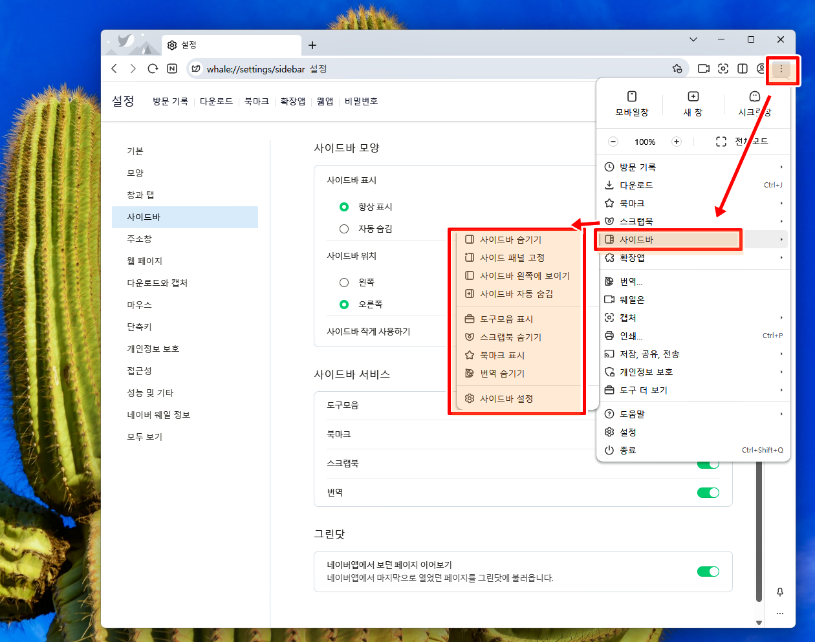
Task: Open the secret window ghost icon
Action: (755, 103)
